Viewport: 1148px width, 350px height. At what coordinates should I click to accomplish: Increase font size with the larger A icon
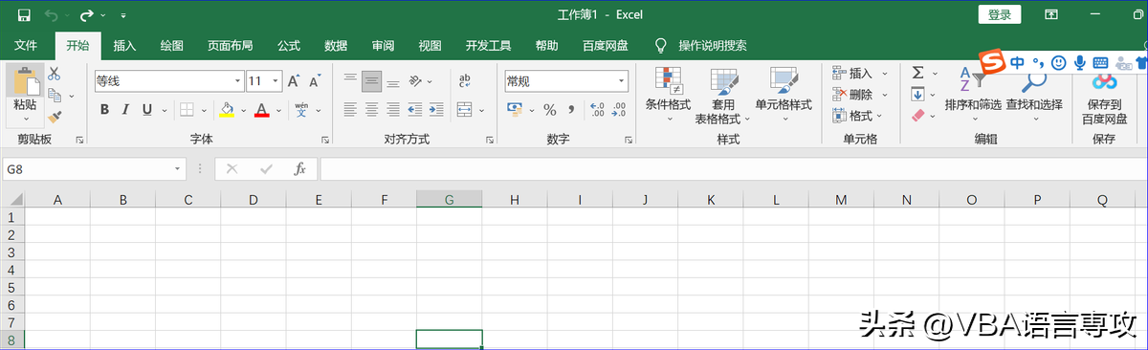295,81
